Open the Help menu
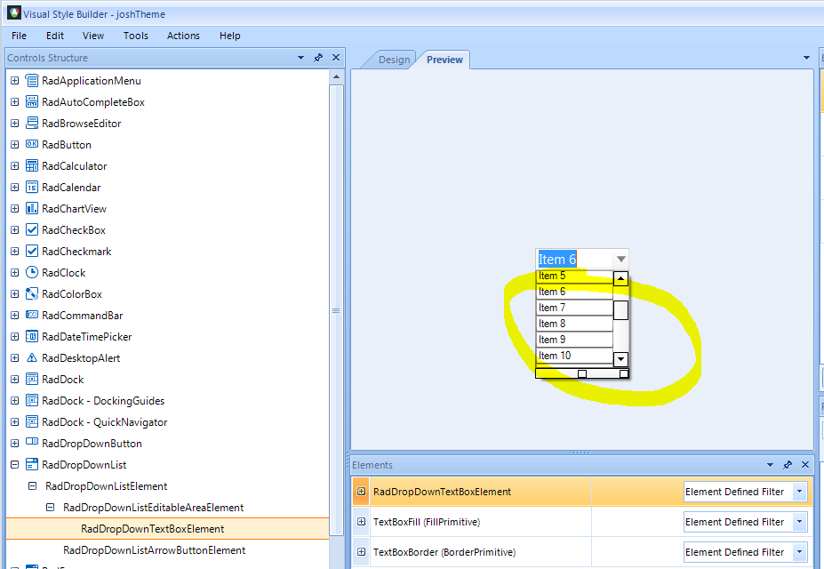The height and width of the screenshot is (569, 824). coord(229,36)
